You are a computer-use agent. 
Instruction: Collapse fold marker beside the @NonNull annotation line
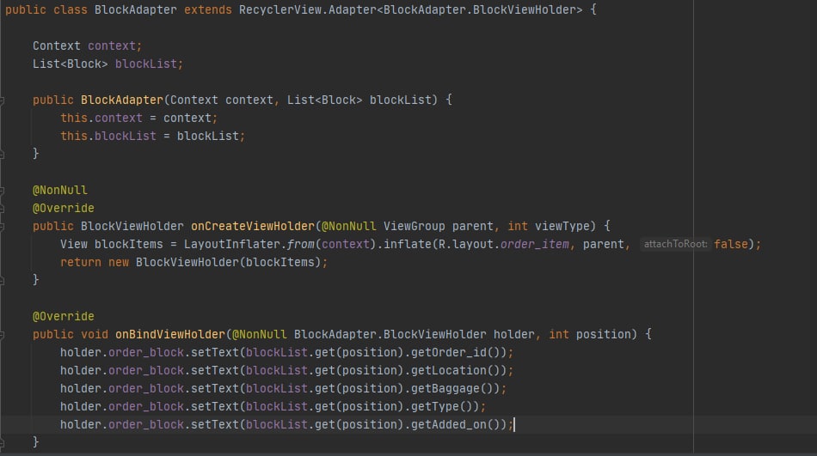pos(2,191)
